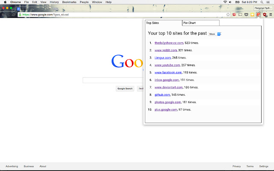Viewport: 274px width, 171px height.
Task: Open the Terms footer link
Action: 250,166
